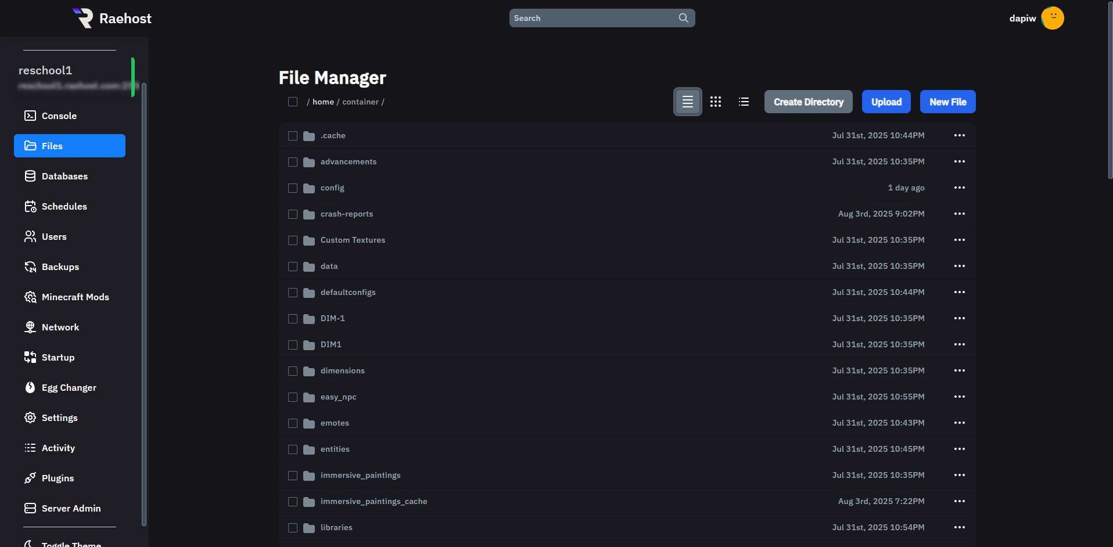Open the Server Admin menu item

point(71,508)
